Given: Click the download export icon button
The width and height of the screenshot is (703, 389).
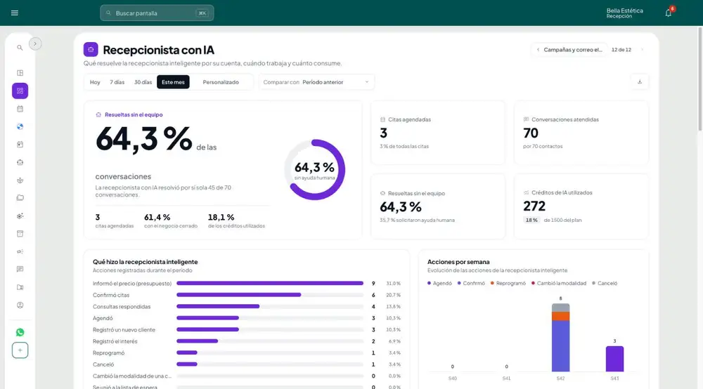Looking at the screenshot, I should [x=640, y=82].
